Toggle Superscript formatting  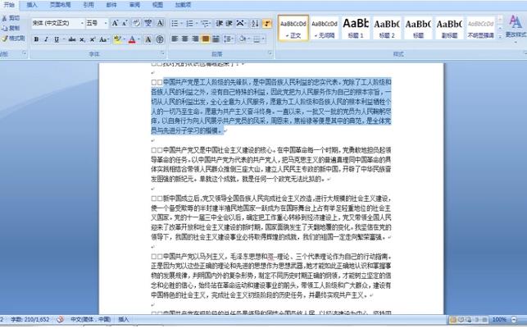point(93,39)
